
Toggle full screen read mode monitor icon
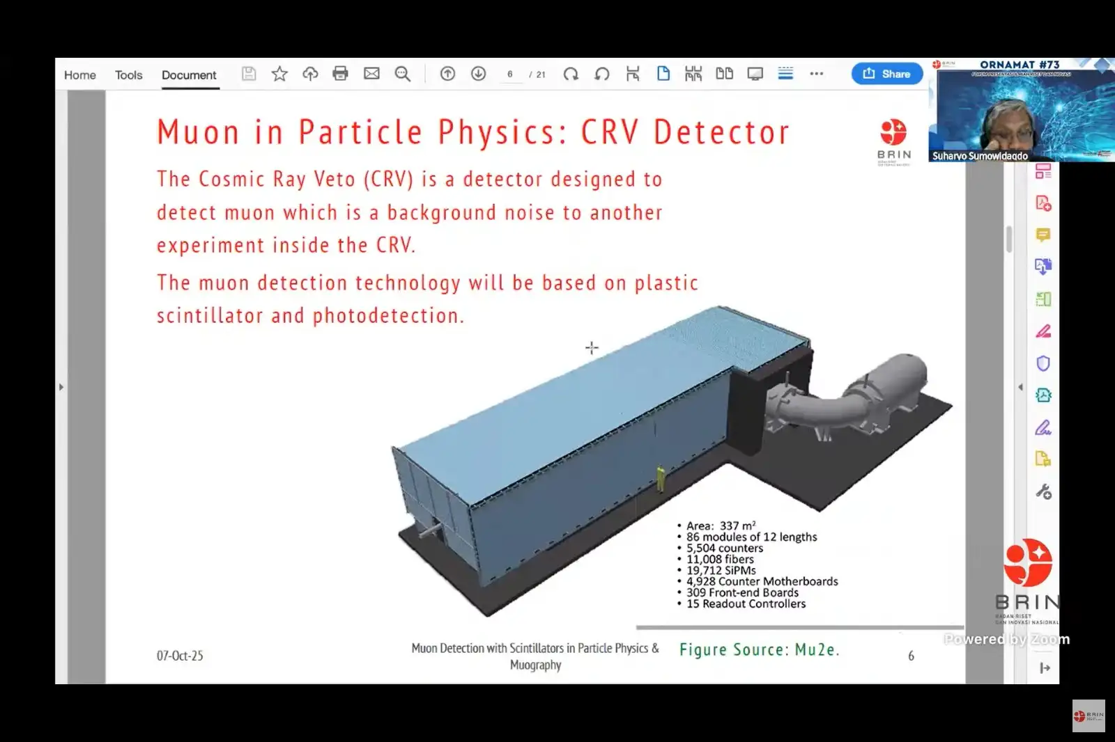755,74
